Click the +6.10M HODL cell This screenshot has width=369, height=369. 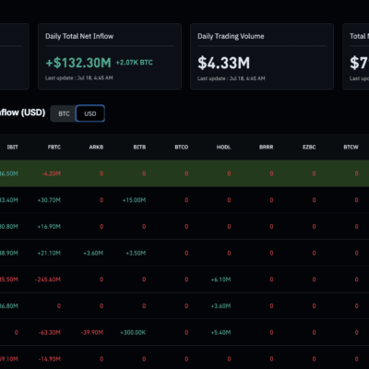[220, 280]
